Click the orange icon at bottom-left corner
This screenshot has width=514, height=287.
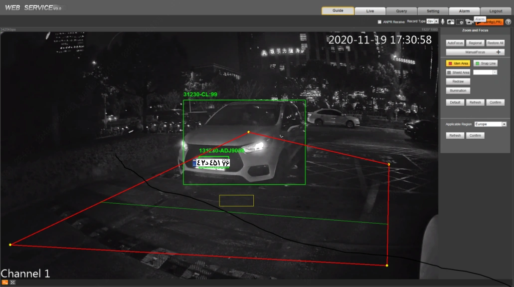pos(4,283)
